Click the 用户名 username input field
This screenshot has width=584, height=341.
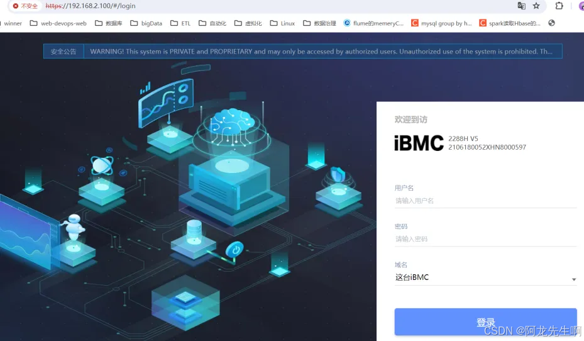coord(486,201)
